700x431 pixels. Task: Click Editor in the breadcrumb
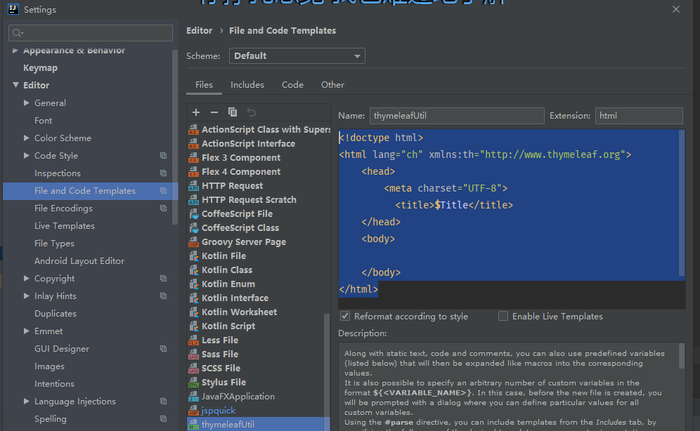click(199, 31)
